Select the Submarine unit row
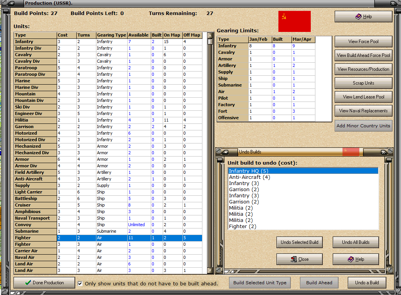The height and width of the screenshot is (295, 401). click(108, 231)
